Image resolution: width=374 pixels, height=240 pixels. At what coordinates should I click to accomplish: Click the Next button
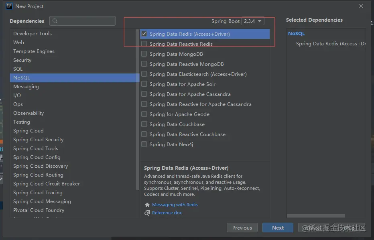278,228
